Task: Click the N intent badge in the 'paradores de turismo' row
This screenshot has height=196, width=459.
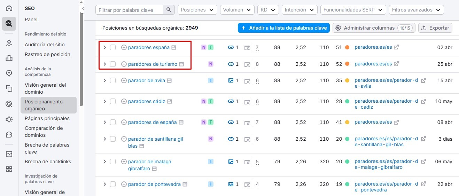Action: [210, 64]
